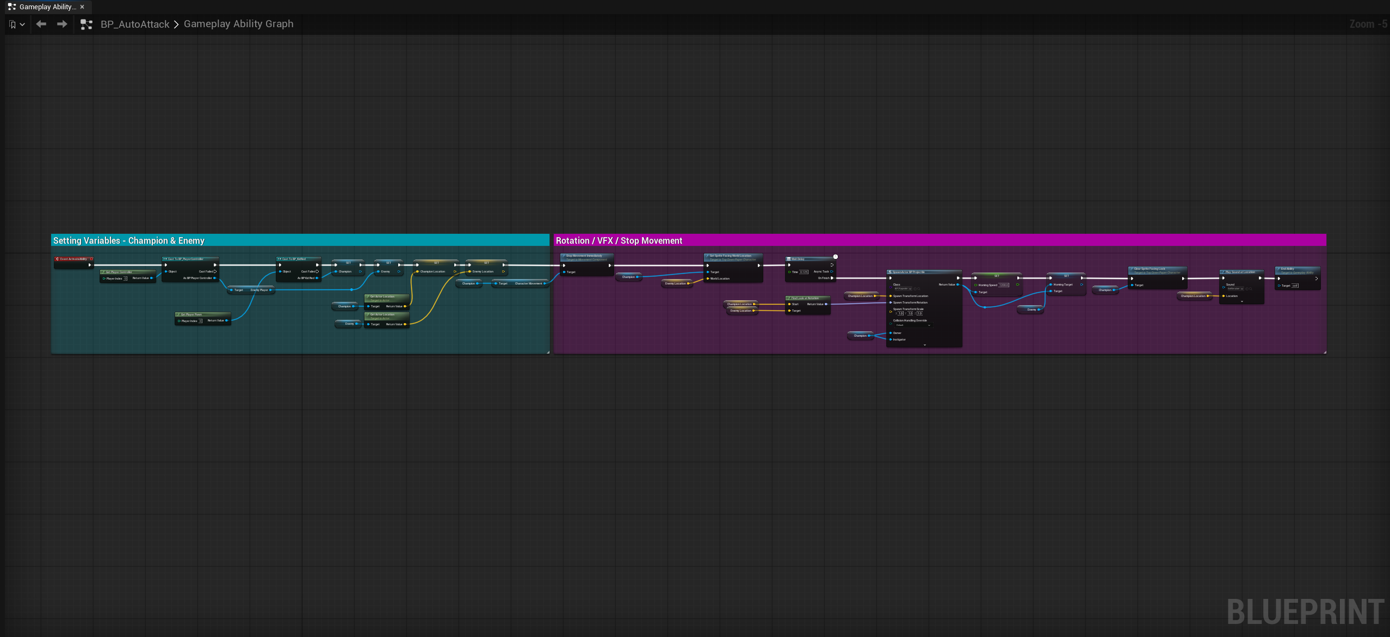Select Cast To BP_PlayerController node header
This screenshot has width=1390, height=637.
click(x=190, y=259)
